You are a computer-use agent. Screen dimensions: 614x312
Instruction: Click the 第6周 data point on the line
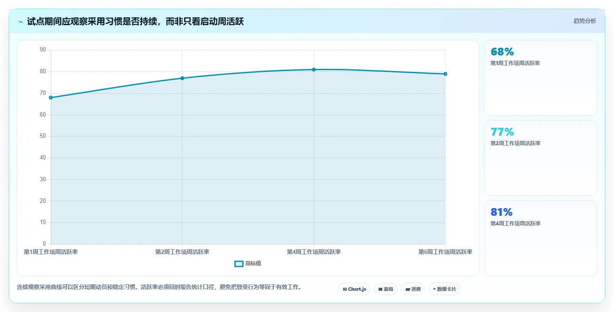click(x=445, y=74)
